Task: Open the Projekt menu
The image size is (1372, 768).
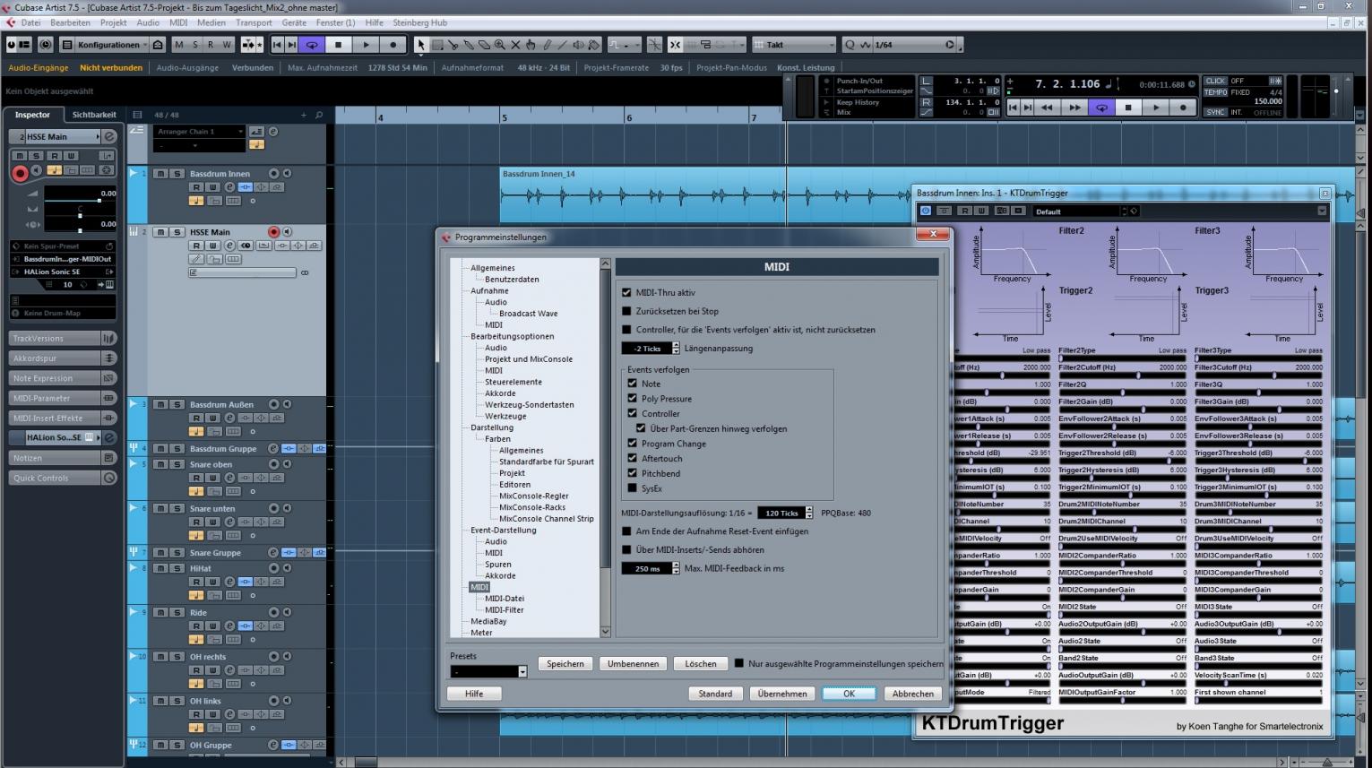Action: [x=113, y=22]
